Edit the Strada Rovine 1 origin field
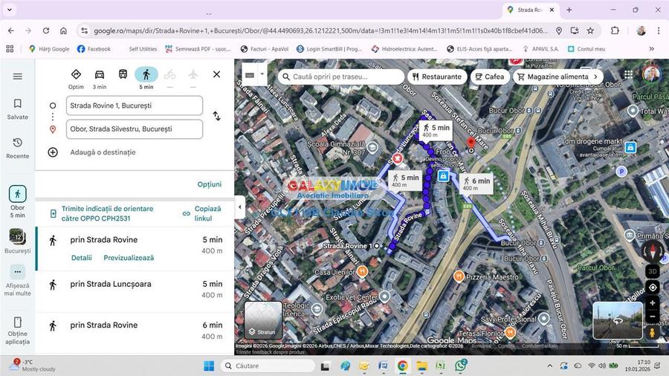This screenshot has height=376, width=669. (x=135, y=106)
